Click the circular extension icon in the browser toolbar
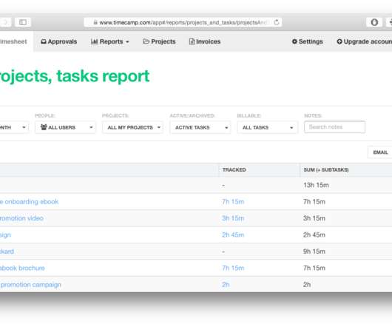Screen dimensions: 392x327 pos(374,22)
